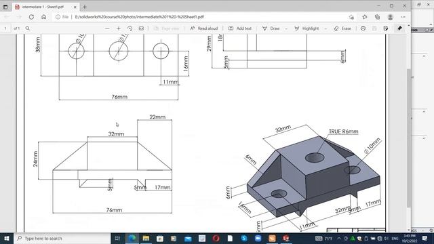Screen dimensions: 434x244
Task: Choose the Add text tool
Action: coord(239,28)
